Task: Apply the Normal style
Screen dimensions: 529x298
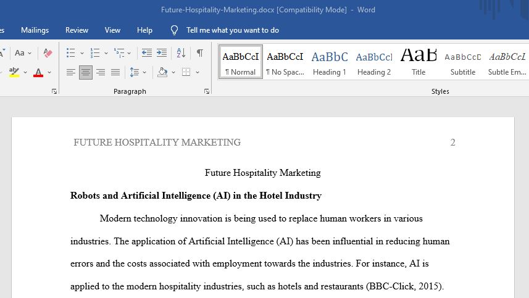Action: click(x=241, y=62)
